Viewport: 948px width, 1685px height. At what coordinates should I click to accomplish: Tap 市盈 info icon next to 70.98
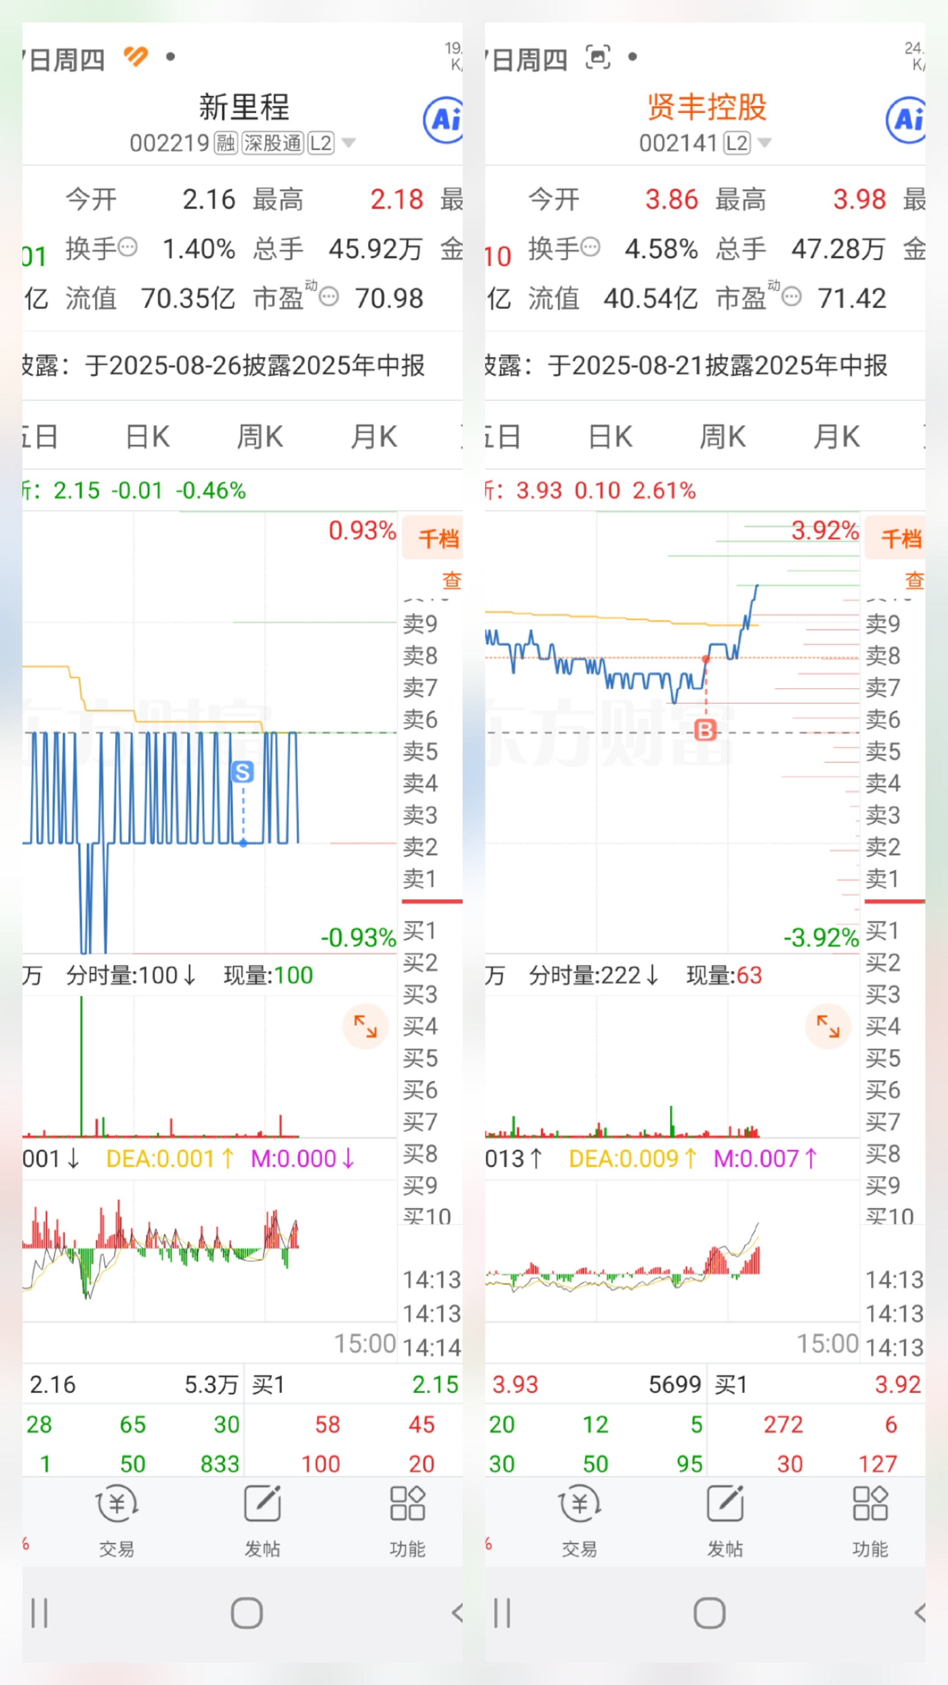tap(329, 297)
